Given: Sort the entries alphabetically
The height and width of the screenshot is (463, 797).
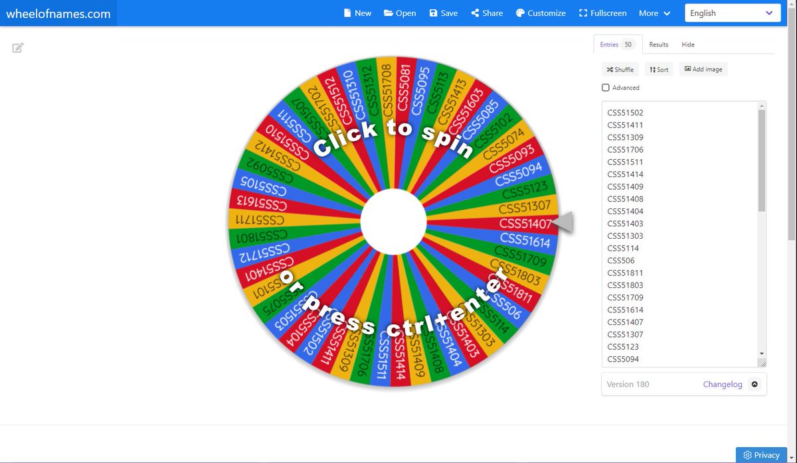Looking at the screenshot, I should coord(659,69).
